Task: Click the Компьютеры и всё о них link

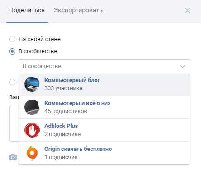Action: coord(77,103)
